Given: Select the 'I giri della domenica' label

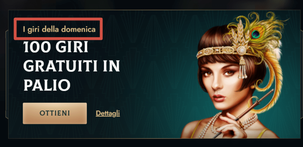Looking at the screenshot, I should point(59,30).
